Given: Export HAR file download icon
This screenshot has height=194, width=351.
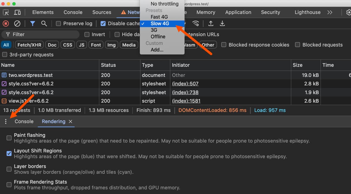Looking at the screenshot, I should [x=222, y=24].
